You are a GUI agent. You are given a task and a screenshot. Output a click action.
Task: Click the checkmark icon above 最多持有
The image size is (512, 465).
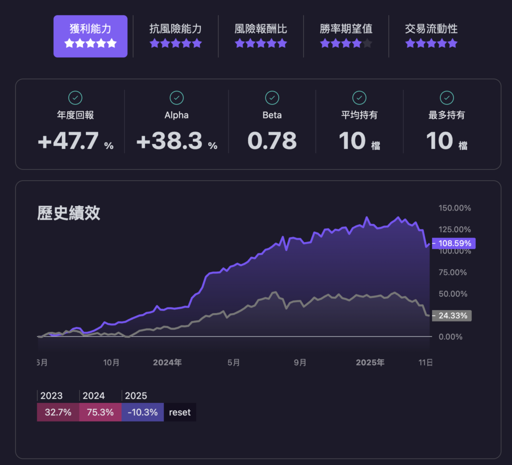click(x=446, y=97)
